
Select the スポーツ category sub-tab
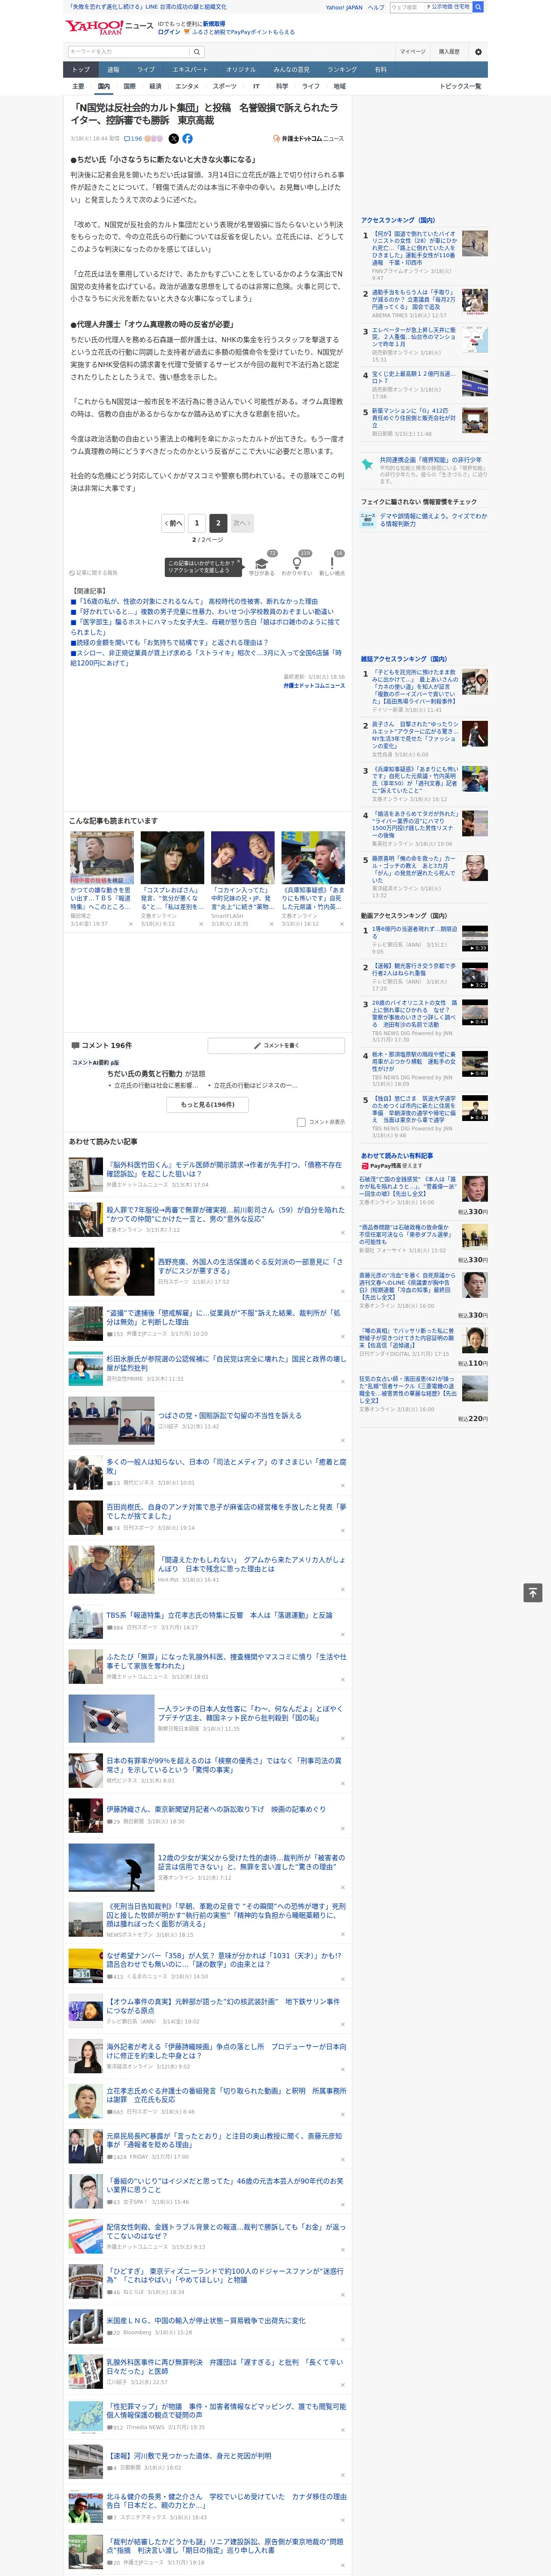pyautogui.click(x=225, y=86)
